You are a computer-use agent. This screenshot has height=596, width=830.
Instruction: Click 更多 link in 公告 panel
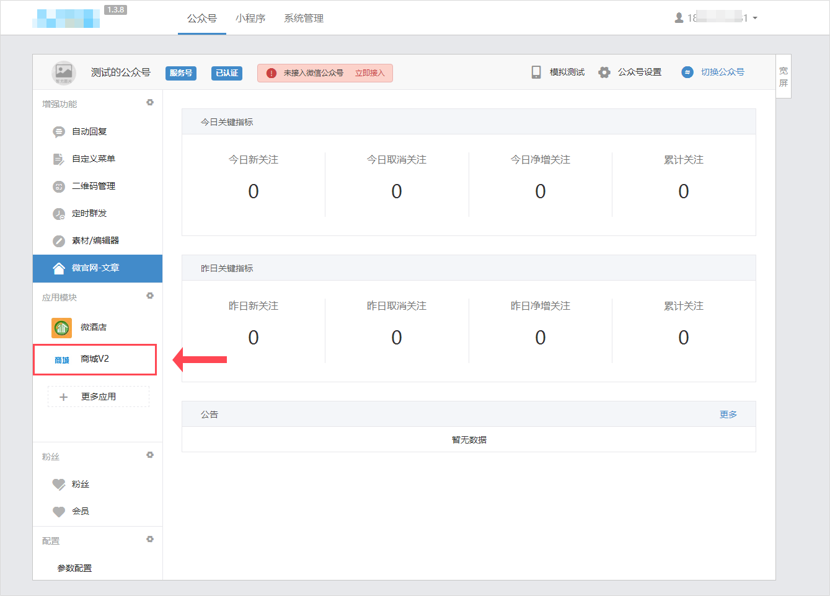(728, 414)
